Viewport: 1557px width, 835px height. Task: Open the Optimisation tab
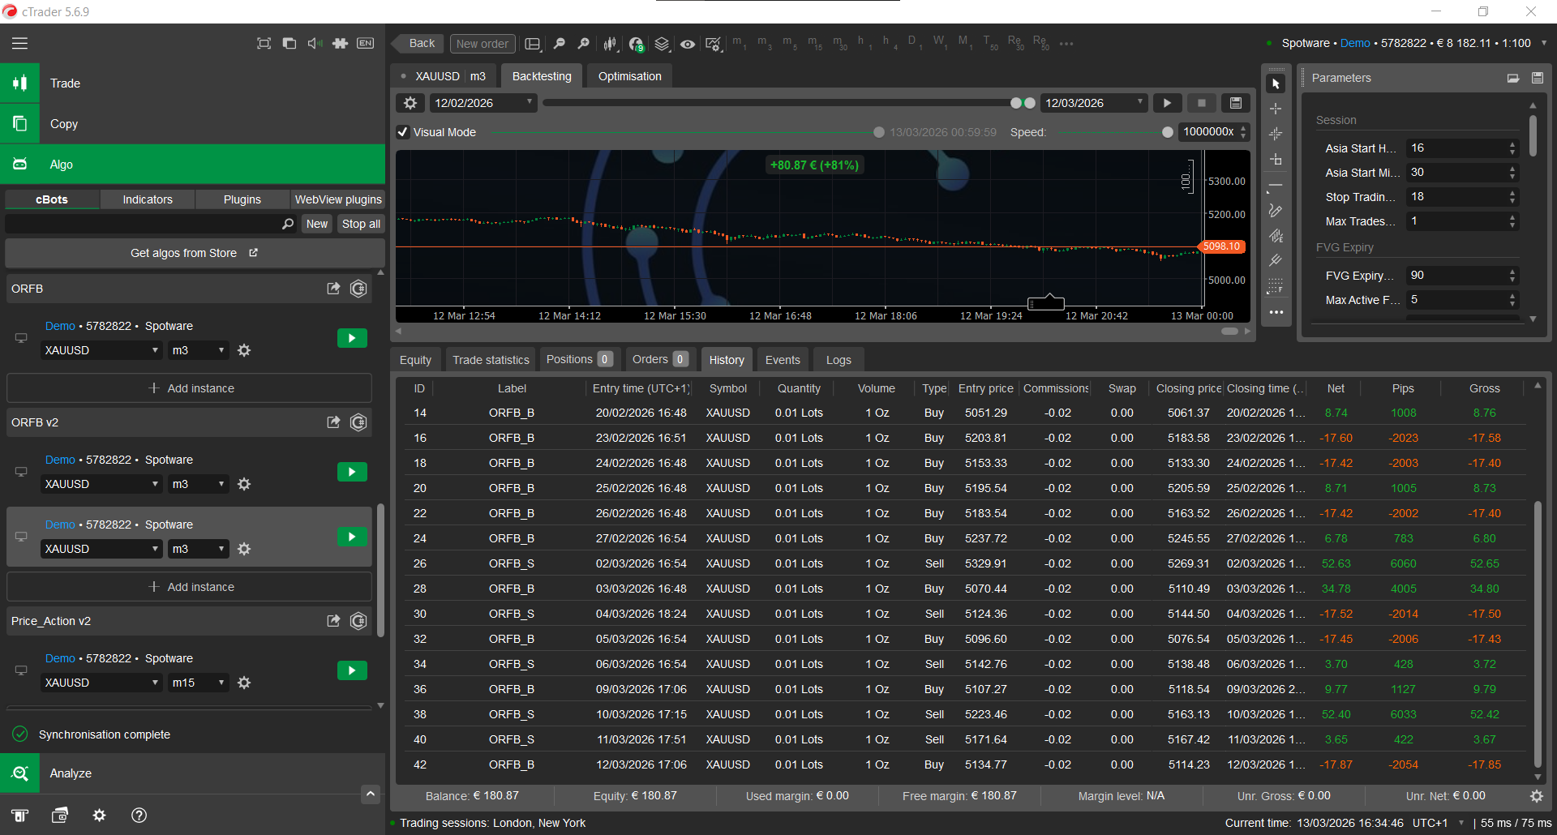pos(629,76)
